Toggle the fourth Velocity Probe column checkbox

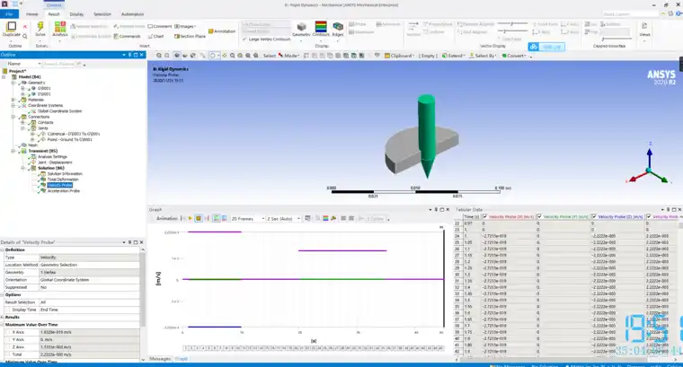649,216
